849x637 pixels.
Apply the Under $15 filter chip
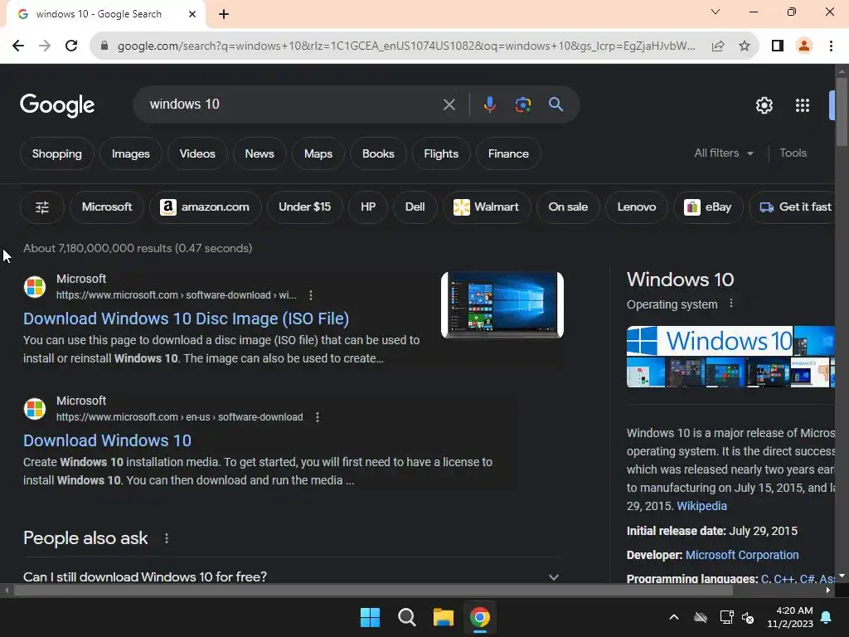pyautogui.click(x=304, y=207)
